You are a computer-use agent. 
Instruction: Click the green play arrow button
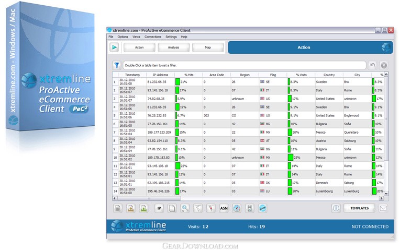pyautogui.click(x=115, y=47)
